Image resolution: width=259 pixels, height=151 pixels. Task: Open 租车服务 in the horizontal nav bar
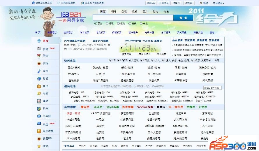click(x=133, y=33)
